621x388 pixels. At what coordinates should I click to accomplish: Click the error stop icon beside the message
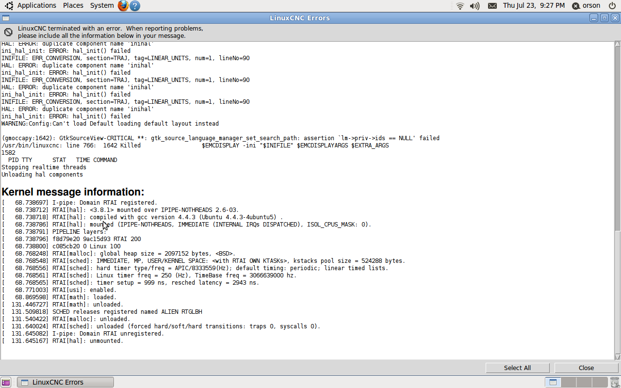[8, 32]
